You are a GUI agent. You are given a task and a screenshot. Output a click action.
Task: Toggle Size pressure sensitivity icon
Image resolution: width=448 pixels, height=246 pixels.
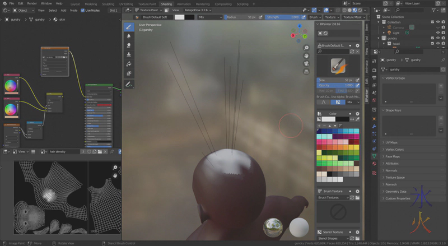pyautogui.click(x=357, y=80)
